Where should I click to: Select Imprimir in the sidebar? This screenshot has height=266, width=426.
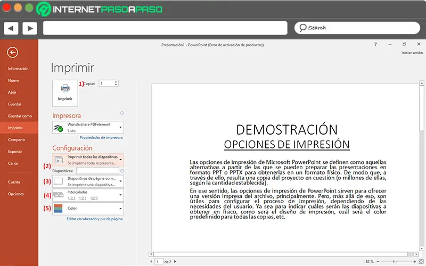19,128
